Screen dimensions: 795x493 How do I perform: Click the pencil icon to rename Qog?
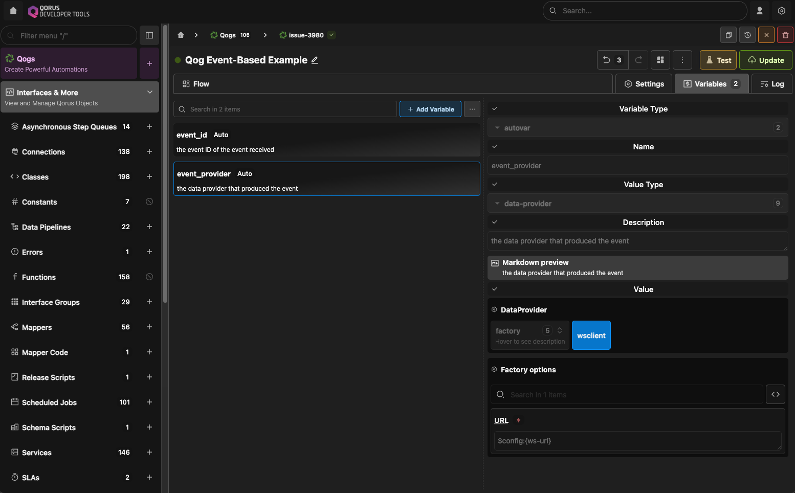point(315,60)
